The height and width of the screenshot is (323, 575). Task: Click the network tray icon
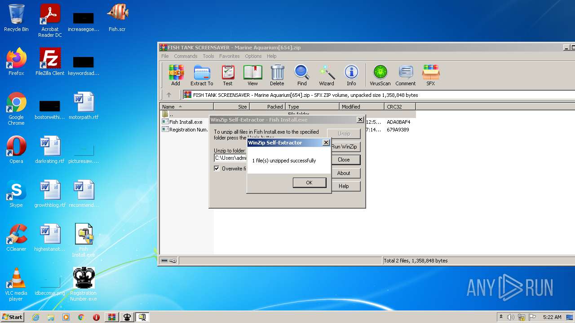522,317
